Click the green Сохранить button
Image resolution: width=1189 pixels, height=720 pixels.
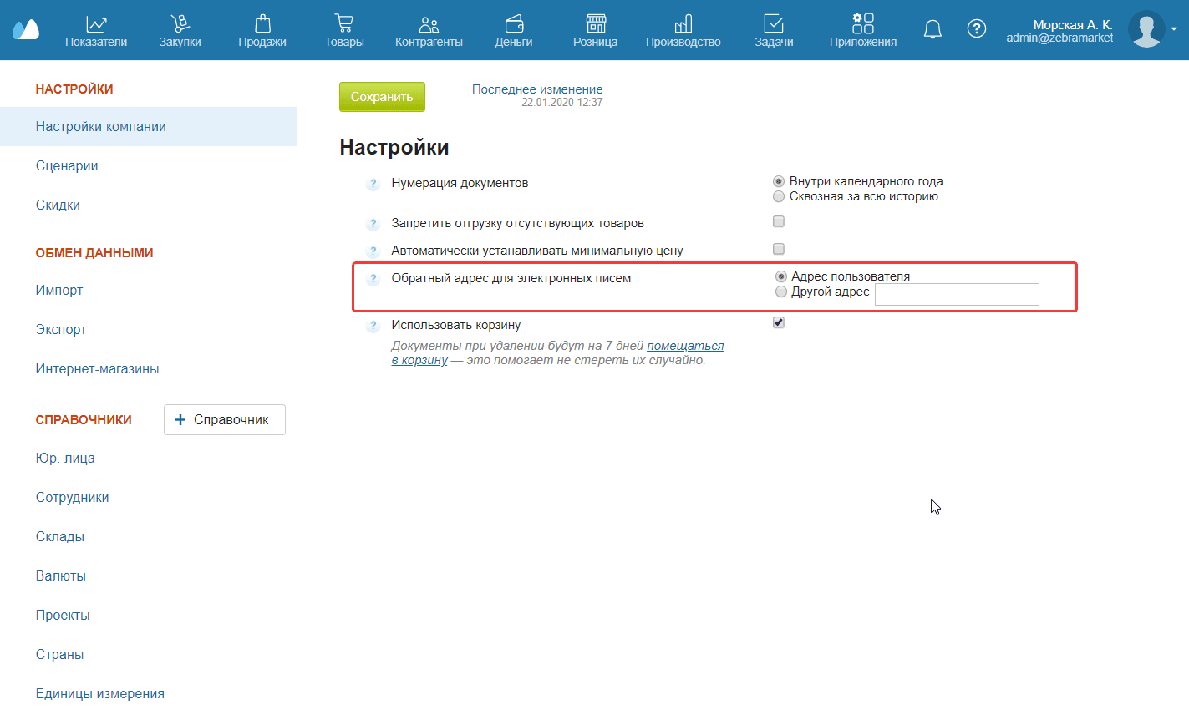382,97
